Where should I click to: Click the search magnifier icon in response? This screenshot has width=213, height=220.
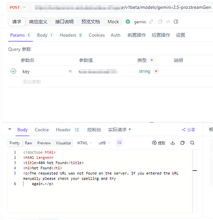[x=192, y=143]
